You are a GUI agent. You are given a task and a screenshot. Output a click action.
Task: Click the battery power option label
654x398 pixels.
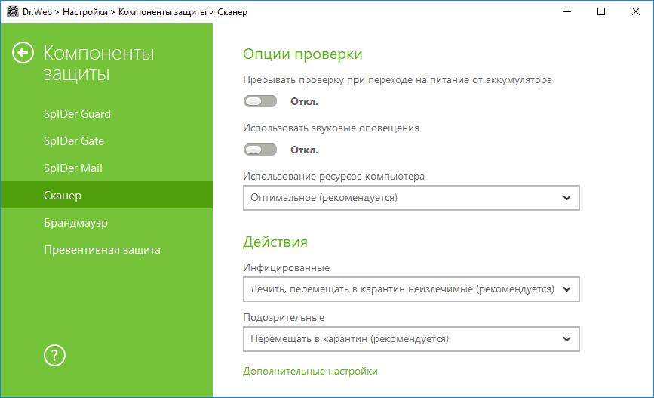(x=398, y=80)
